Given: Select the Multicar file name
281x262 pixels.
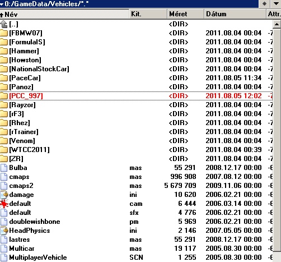Looking at the screenshot, I should [22, 249].
